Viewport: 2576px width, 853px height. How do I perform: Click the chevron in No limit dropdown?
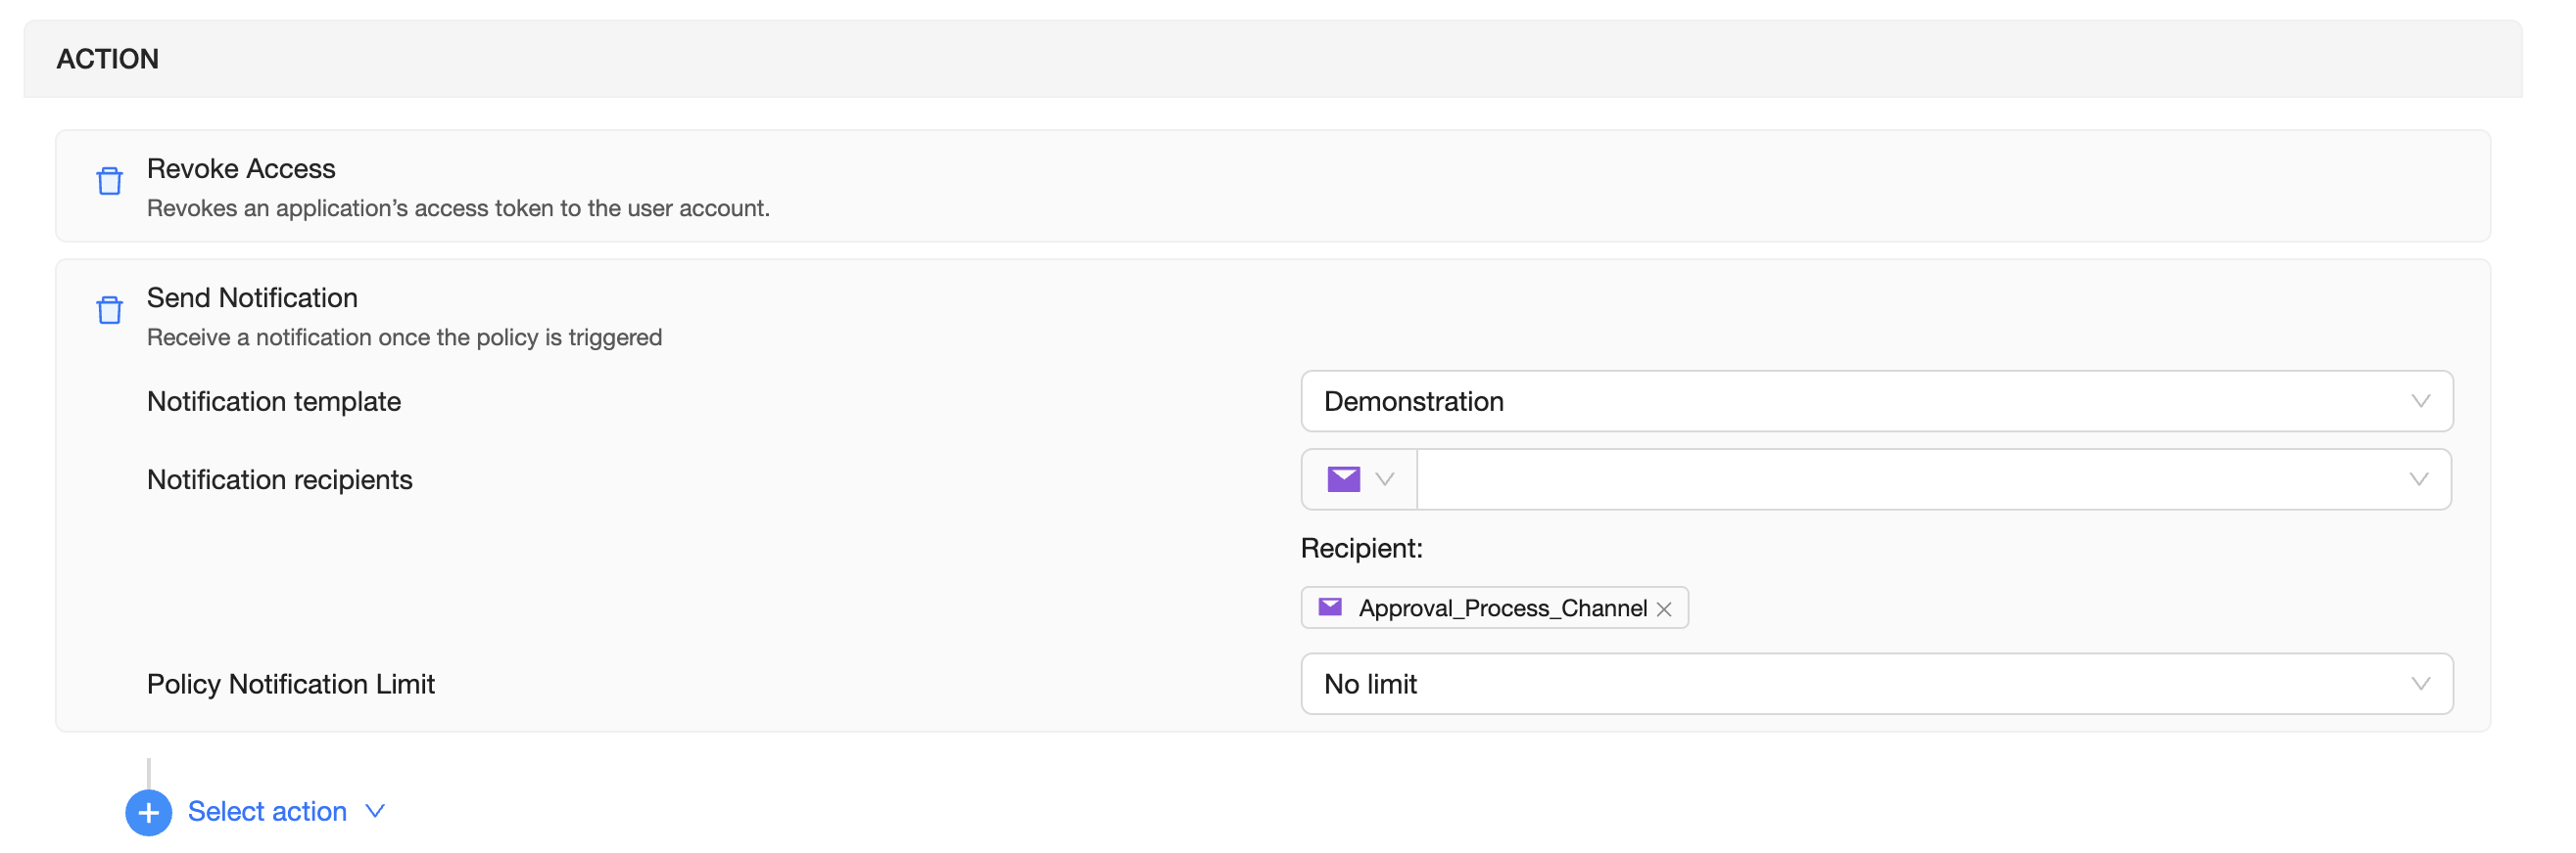2420,684
